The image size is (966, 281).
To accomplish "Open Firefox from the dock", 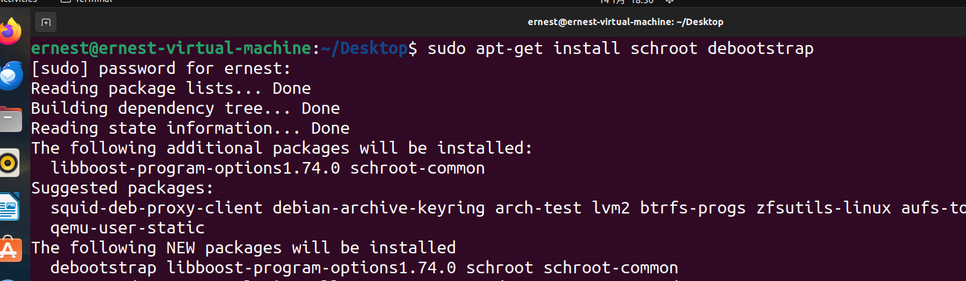I will click(11, 32).
